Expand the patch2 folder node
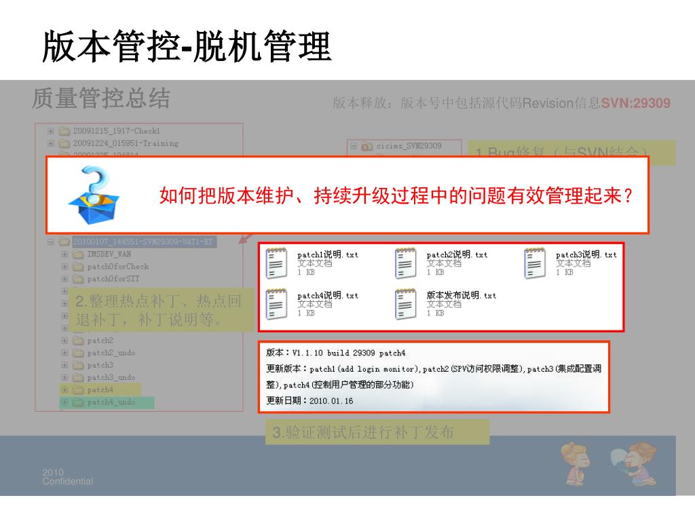This screenshot has width=695, height=521. click(x=64, y=341)
